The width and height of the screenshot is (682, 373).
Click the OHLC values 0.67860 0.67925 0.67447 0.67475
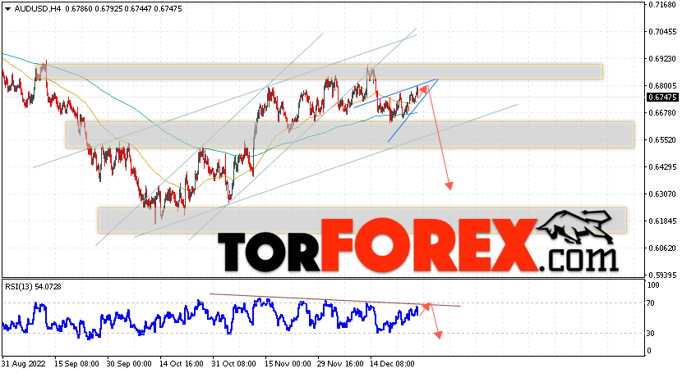coord(123,9)
